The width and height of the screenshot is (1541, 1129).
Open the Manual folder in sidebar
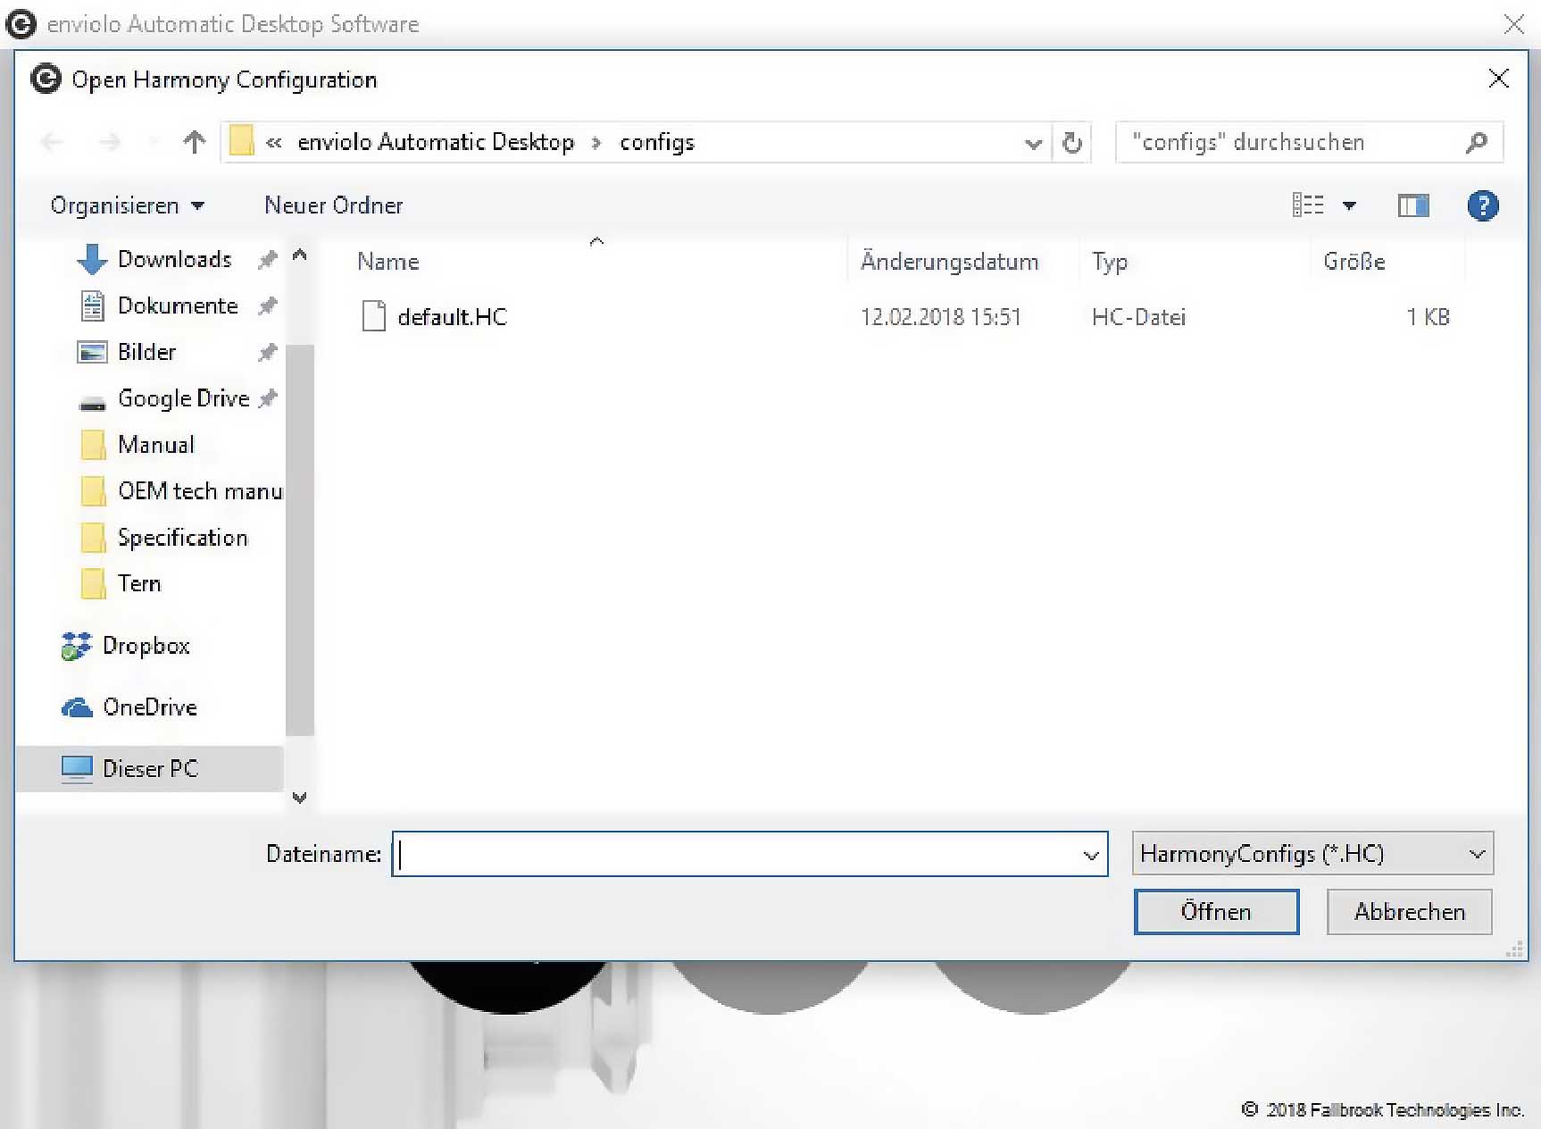156,445
